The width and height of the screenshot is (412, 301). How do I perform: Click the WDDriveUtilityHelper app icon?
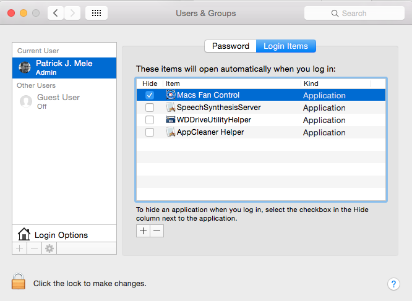(x=171, y=120)
